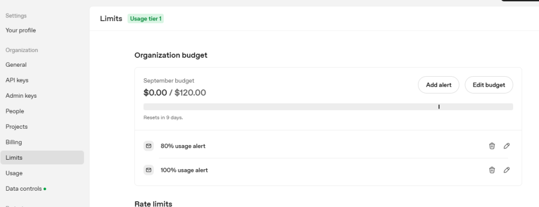
Task: Click the mail icon beside 100% alert
Action: 148,170
